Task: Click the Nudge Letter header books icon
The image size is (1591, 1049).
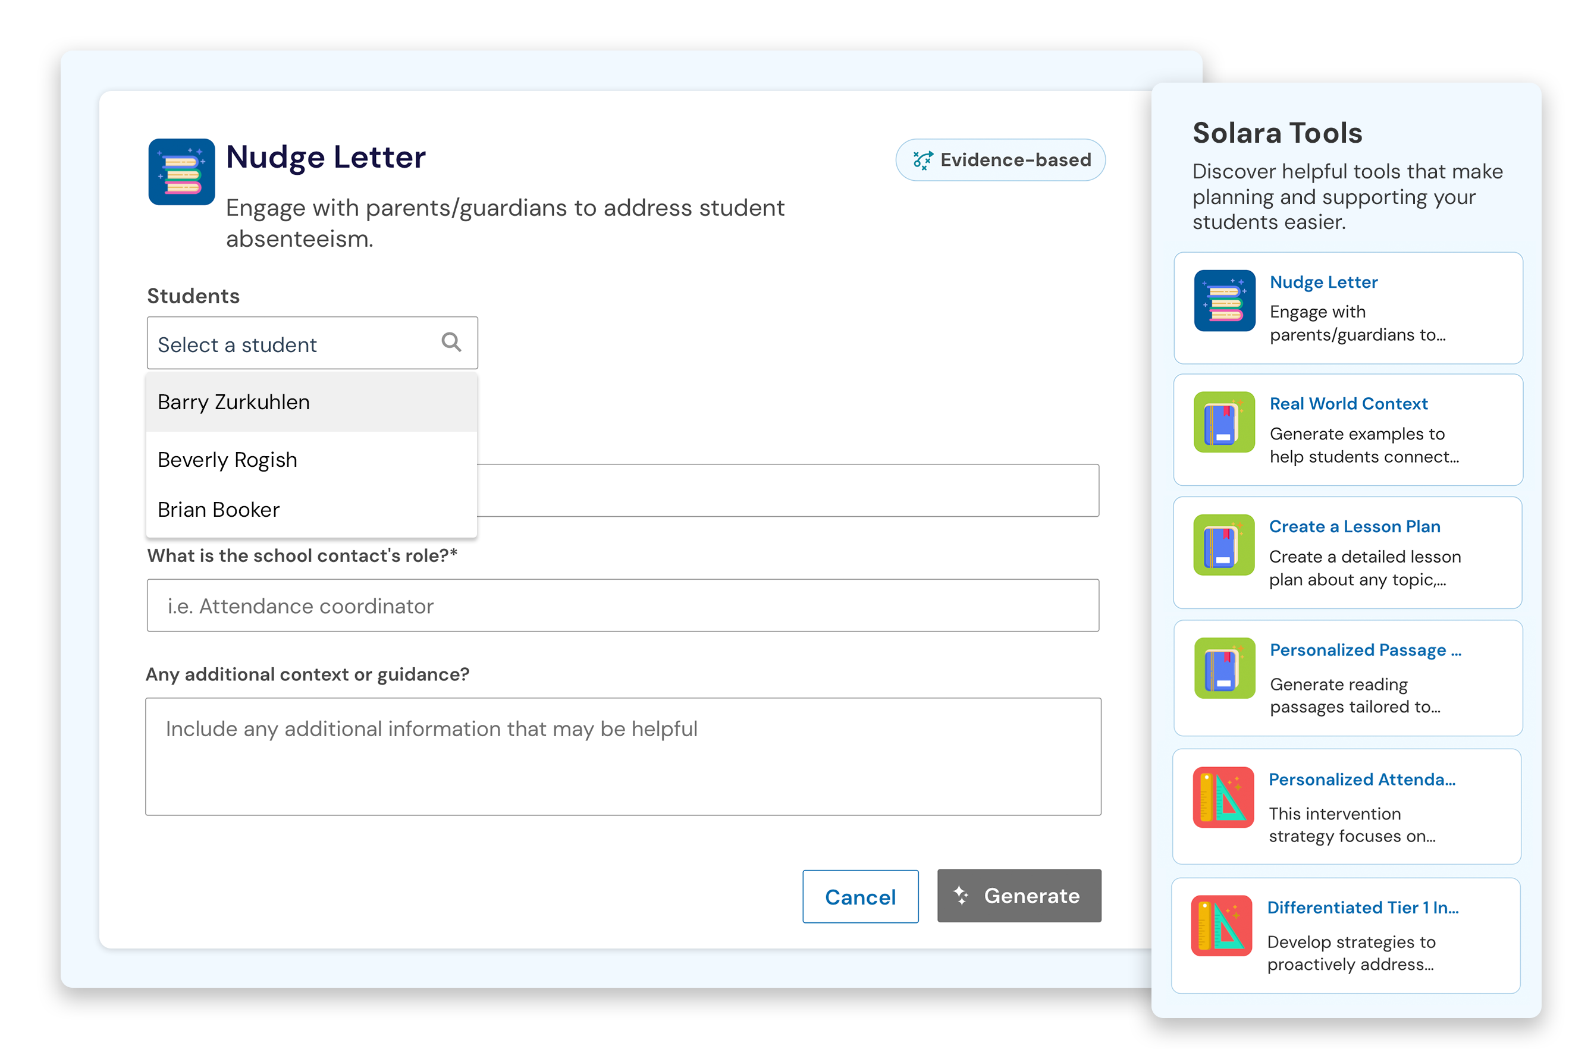Action: pyautogui.click(x=181, y=172)
